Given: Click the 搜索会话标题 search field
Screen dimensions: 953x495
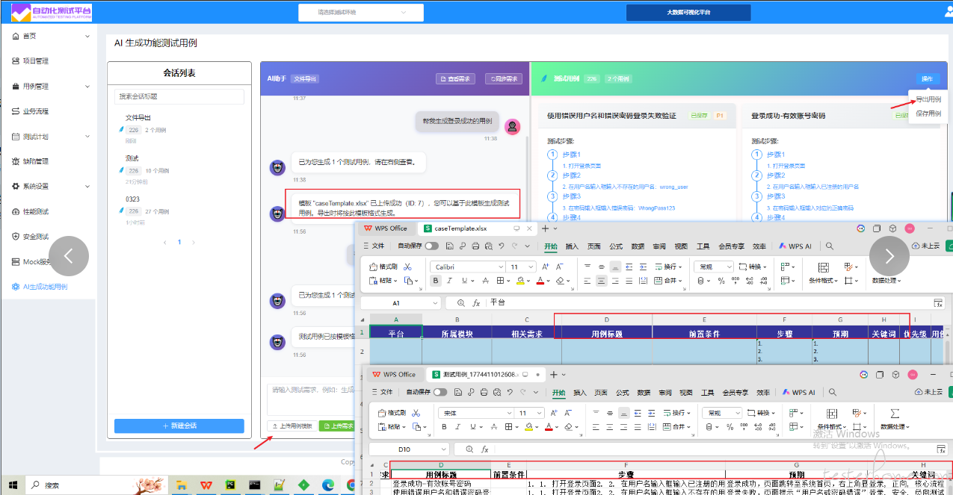Looking at the screenshot, I should tap(179, 96).
